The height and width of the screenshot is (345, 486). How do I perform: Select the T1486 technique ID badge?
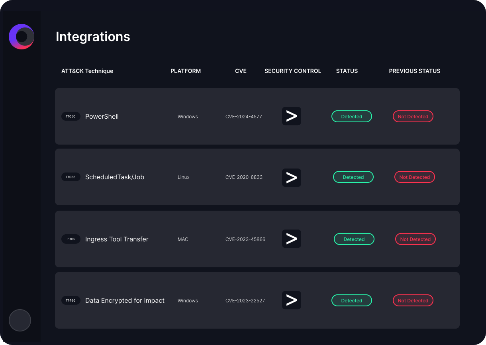[71, 300]
